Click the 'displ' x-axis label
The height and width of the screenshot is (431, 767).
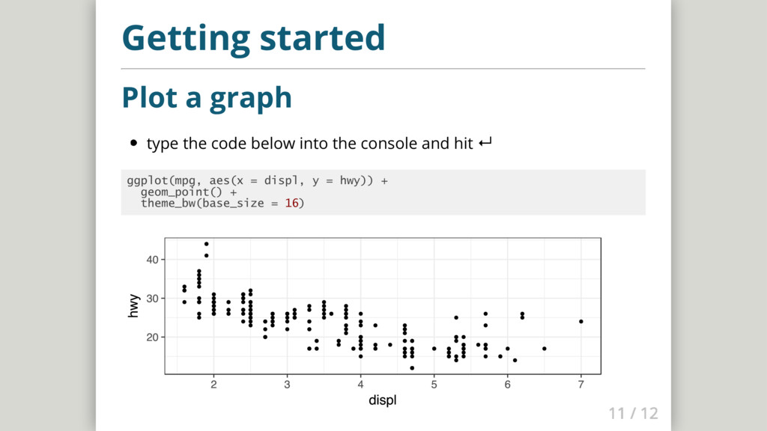coord(382,401)
